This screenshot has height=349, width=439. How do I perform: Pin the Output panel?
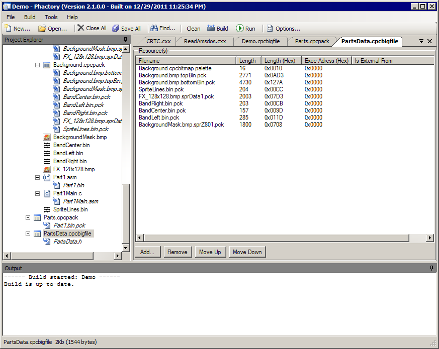[x=431, y=268]
